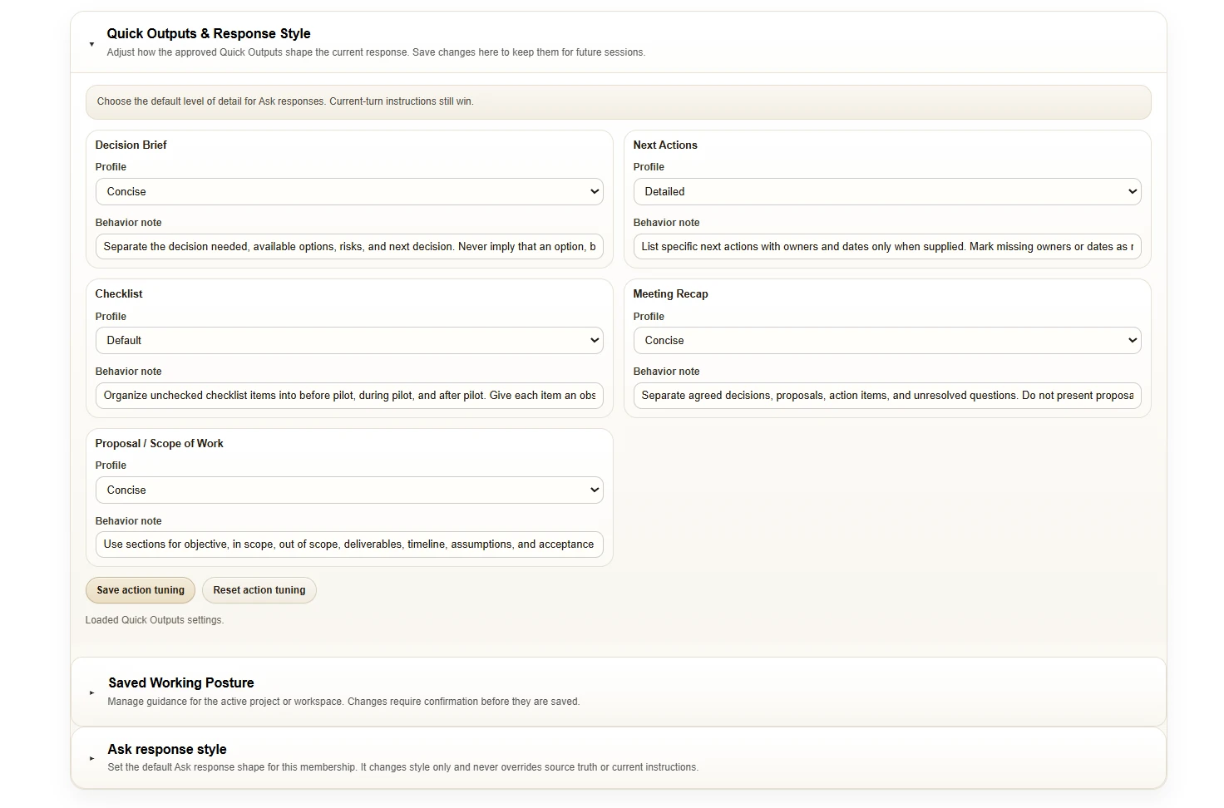Edit the Proposal / Scope of Work behavior note
This screenshot has height=808, width=1224.
click(x=349, y=544)
